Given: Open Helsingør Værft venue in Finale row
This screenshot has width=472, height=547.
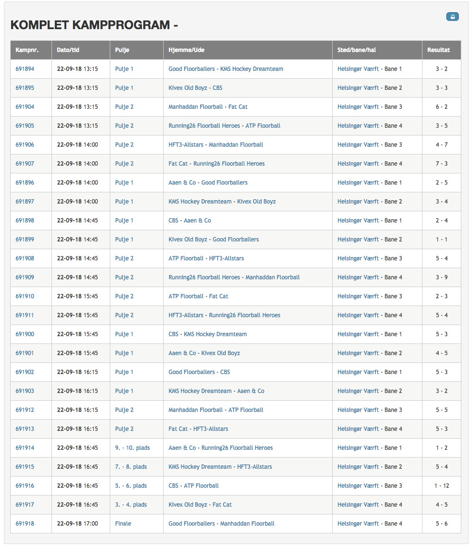Looking at the screenshot, I should (x=358, y=524).
